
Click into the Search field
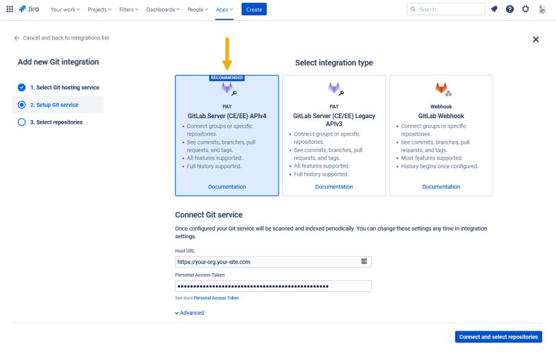pos(446,9)
